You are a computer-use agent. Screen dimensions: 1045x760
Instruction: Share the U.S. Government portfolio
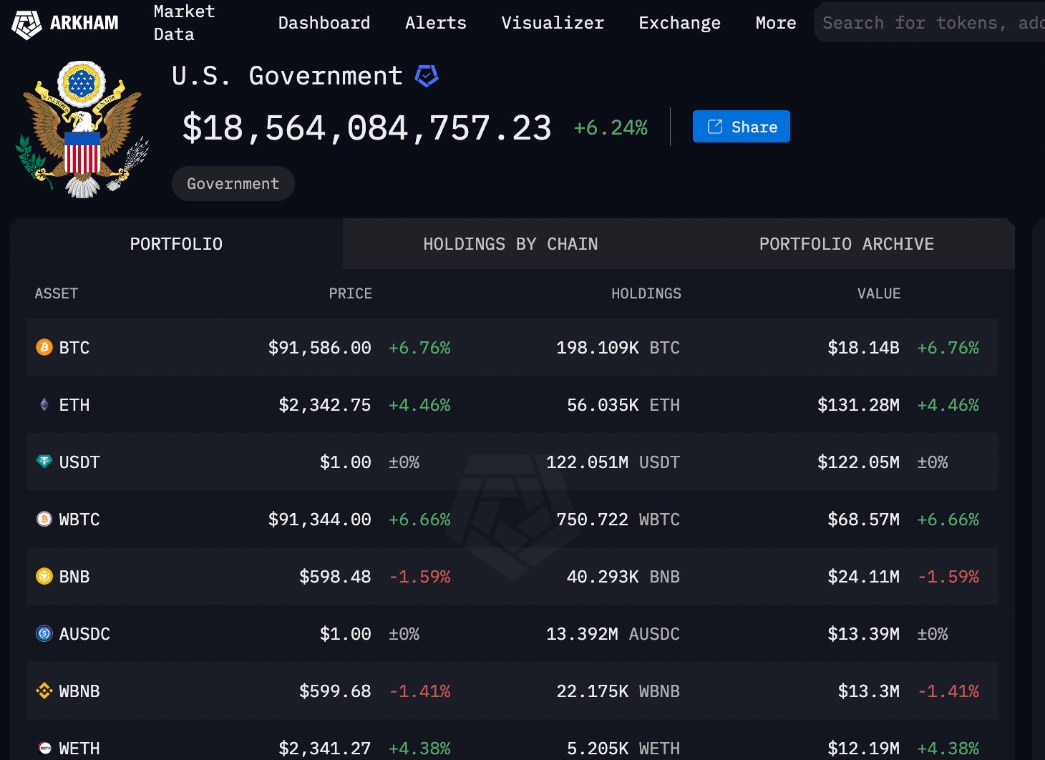click(742, 127)
